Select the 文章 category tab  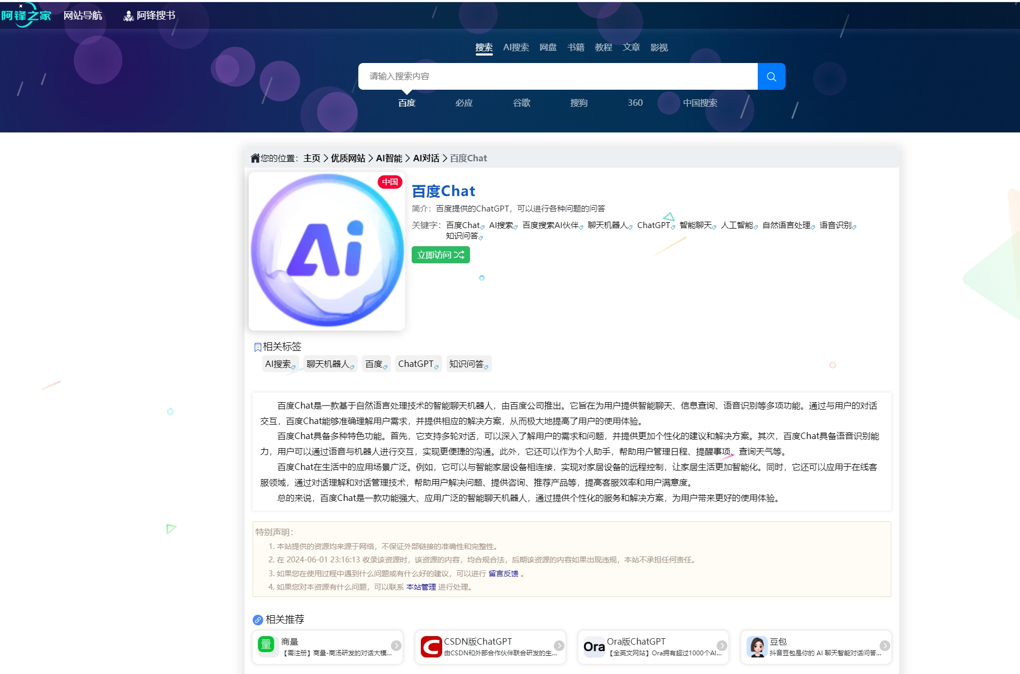[631, 48]
